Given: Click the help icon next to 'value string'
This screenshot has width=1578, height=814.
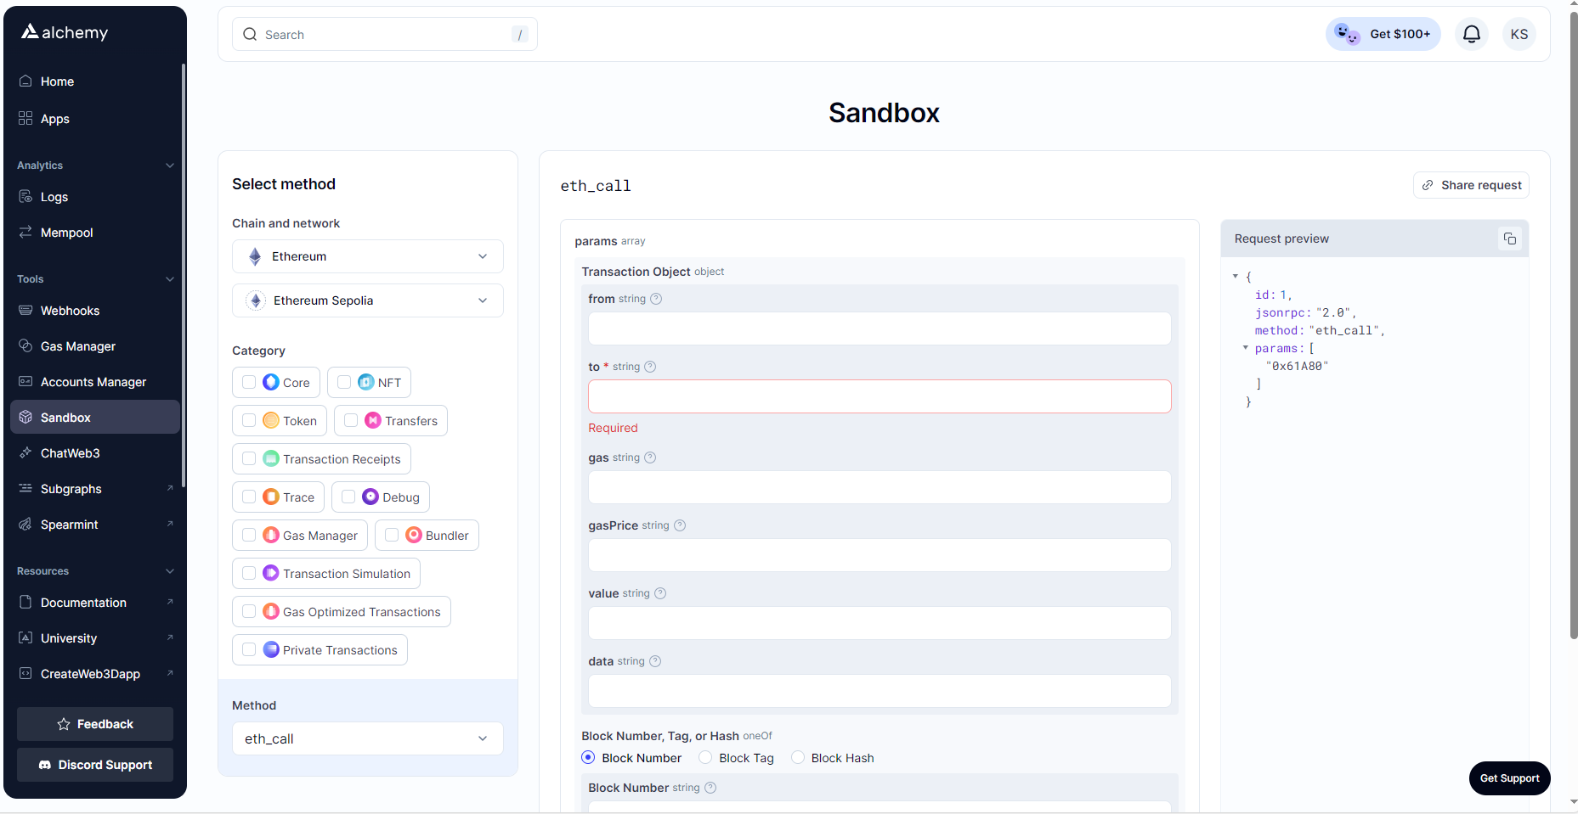Looking at the screenshot, I should (x=660, y=593).
